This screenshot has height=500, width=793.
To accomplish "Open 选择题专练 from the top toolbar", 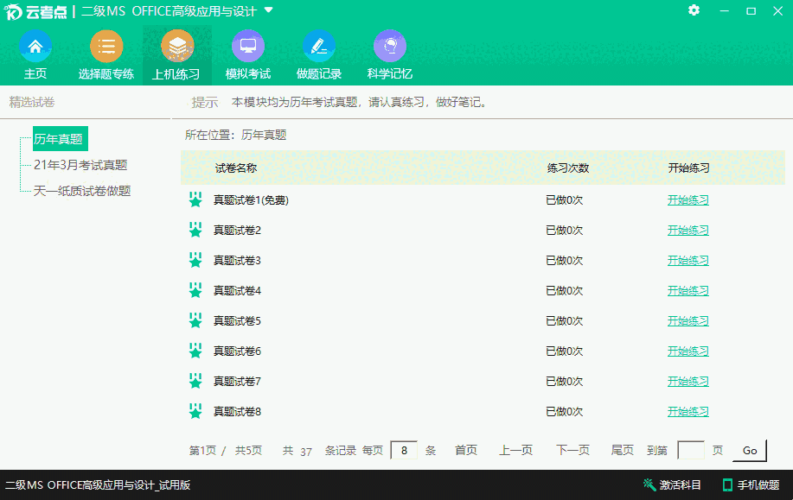I will [x=106, y=46].
